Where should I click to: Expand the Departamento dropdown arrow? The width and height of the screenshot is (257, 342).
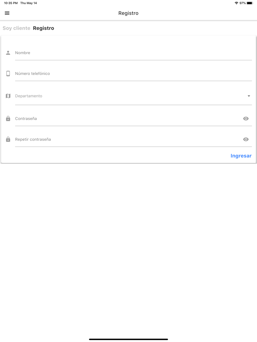tap(249, 96)
